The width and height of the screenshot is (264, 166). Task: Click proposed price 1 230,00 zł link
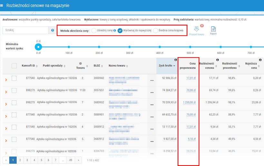click(189, 102)
